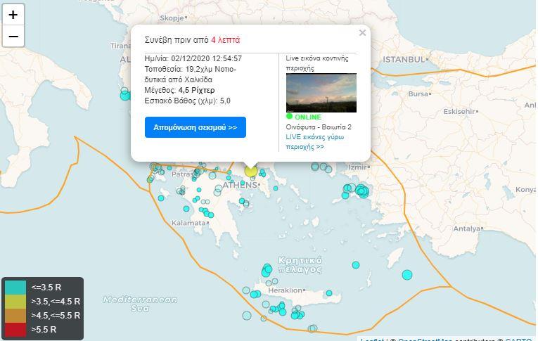Select the large cyan marker near Albania
Image resolution: width=538 pixels, height=341 pixels.
click(126, 95)
